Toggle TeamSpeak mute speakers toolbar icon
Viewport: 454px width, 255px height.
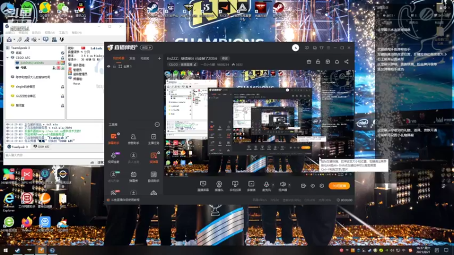(x=34, y=39)
